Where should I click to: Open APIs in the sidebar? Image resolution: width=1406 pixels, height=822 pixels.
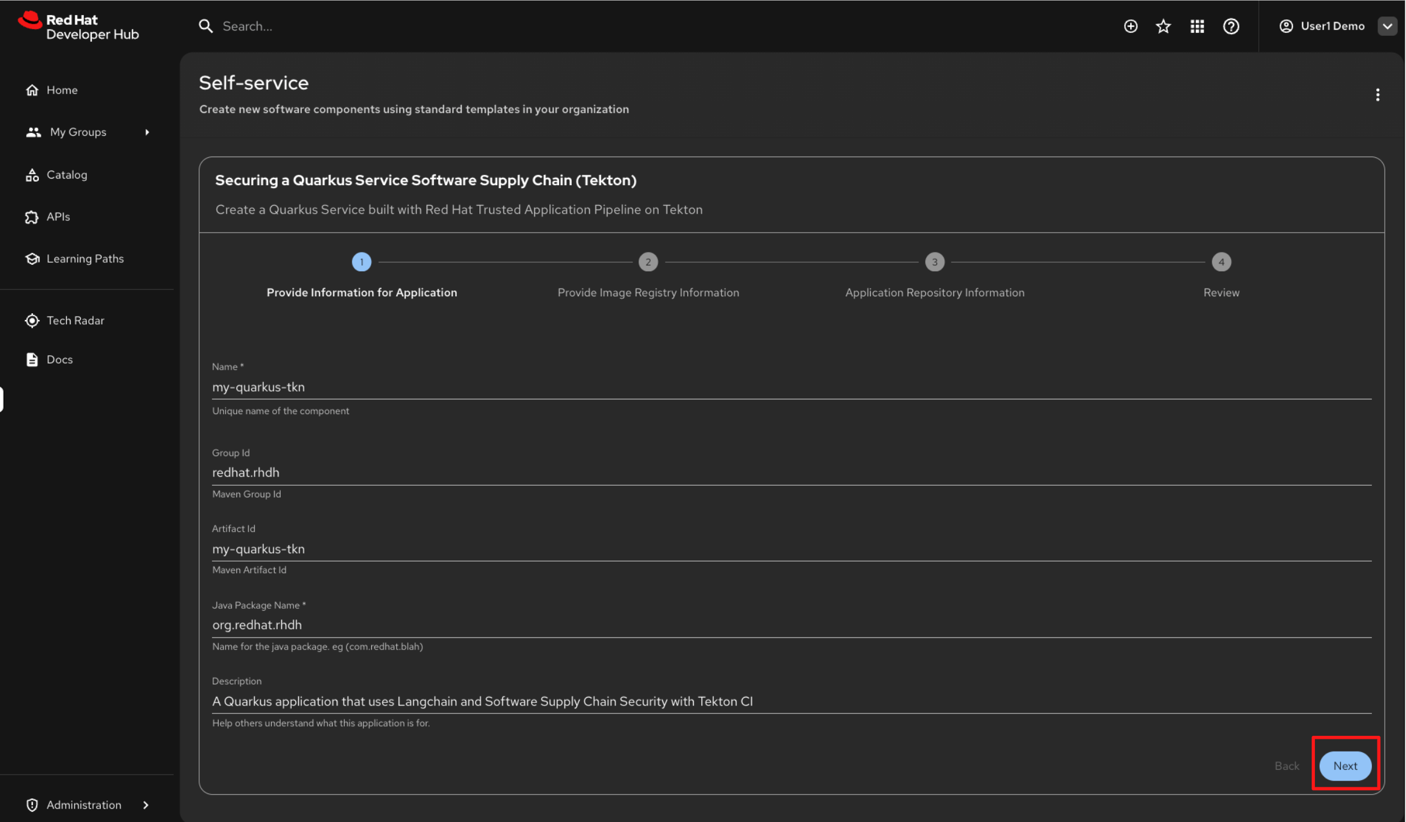58,217
